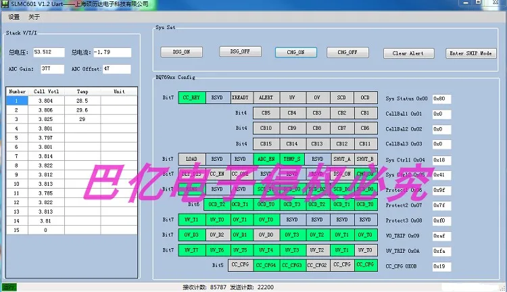507x292 pixels.
Task: Toggle the CC_CFG3 bit
Action: tap(292, 265)
